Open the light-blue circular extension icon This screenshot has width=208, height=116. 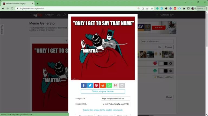162,8
